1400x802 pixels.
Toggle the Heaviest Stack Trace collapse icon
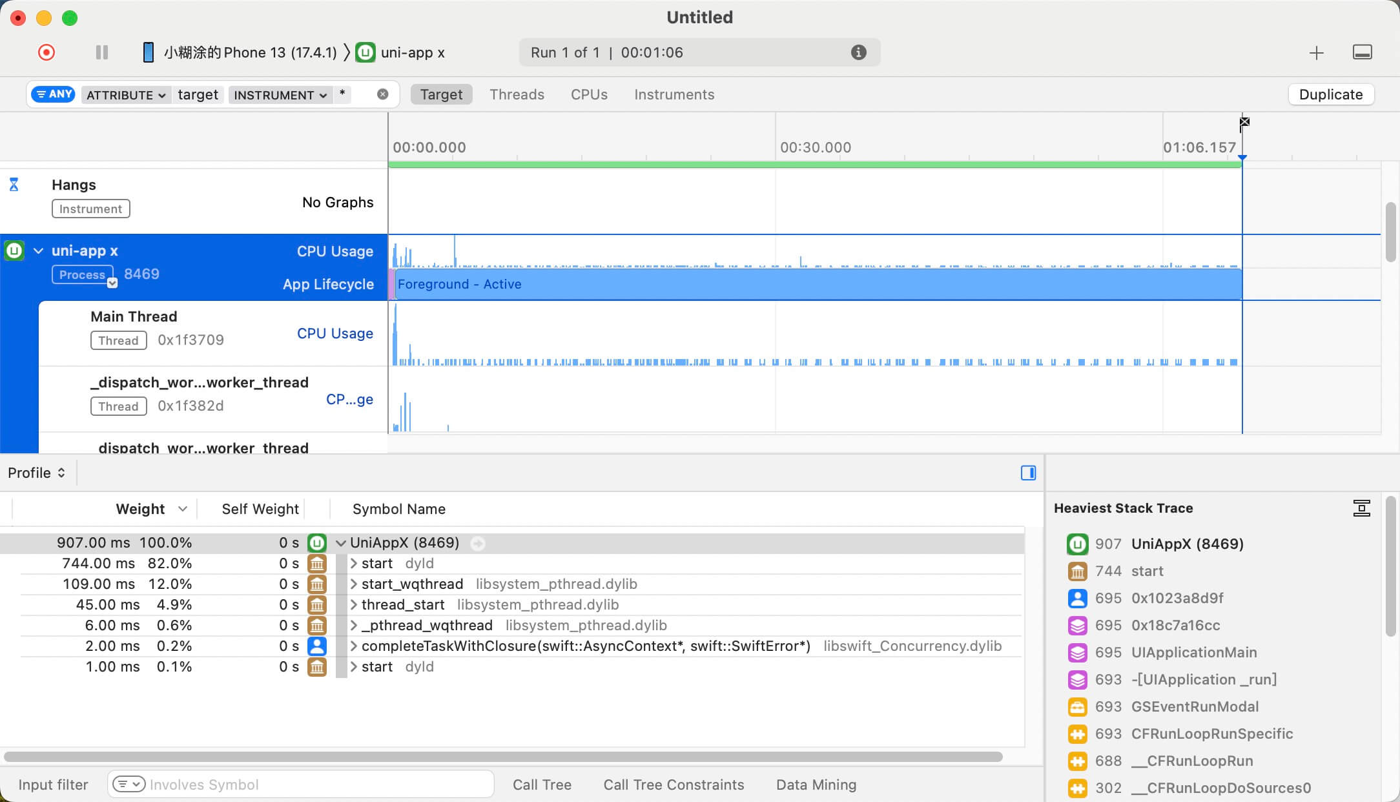1362,508
